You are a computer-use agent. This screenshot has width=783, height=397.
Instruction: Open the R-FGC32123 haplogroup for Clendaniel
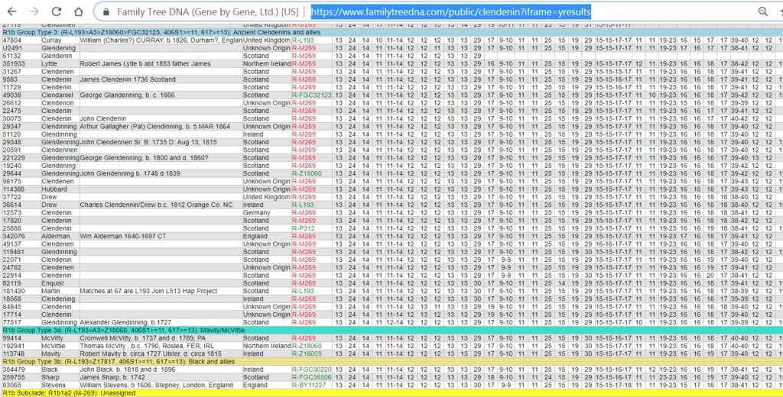[312, 95]
